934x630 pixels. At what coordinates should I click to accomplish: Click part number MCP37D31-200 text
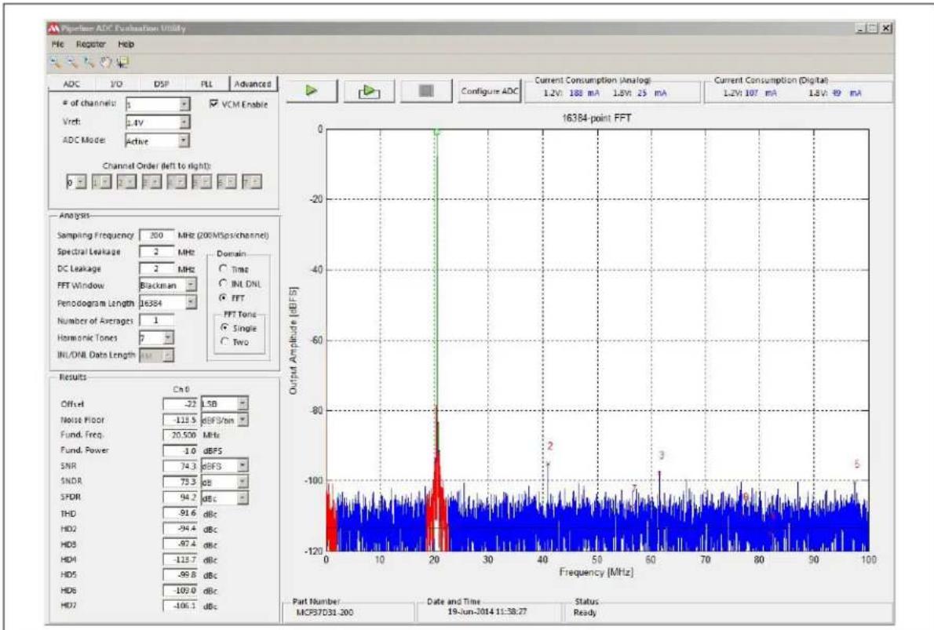325,612
